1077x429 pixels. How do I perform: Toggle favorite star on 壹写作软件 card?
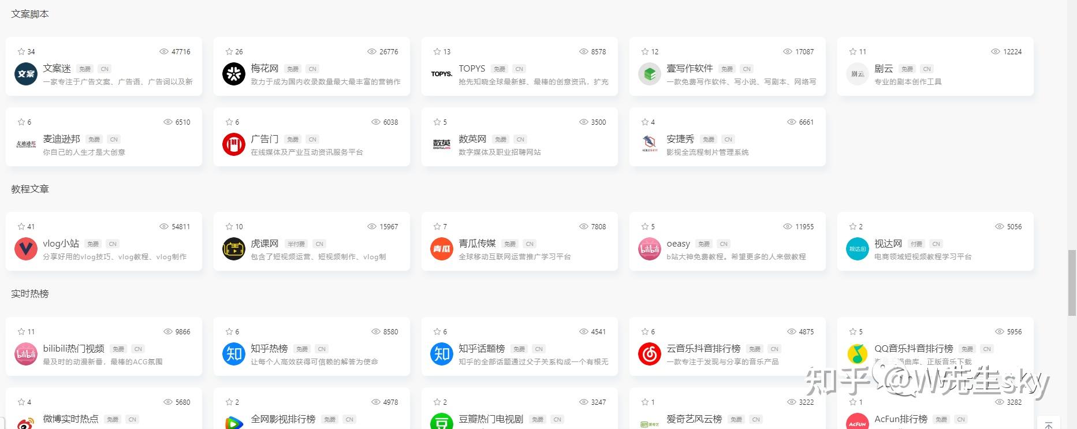645,51
